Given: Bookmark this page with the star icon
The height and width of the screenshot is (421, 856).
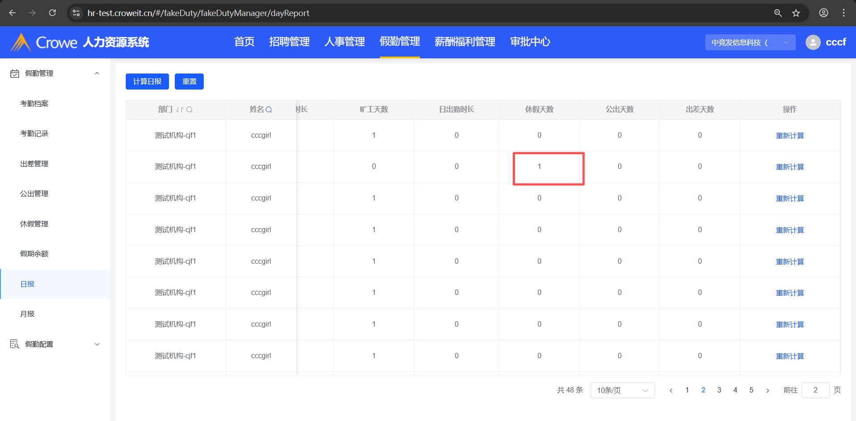Looking at the screenshot, I should click(796, 13).
